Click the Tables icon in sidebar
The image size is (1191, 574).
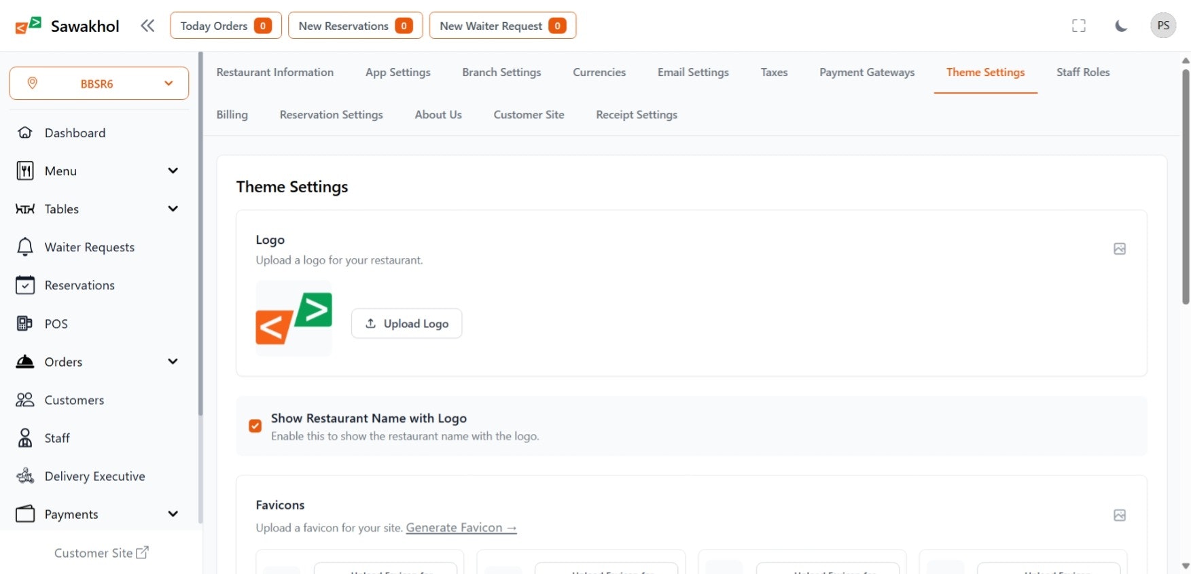[25, 209]
